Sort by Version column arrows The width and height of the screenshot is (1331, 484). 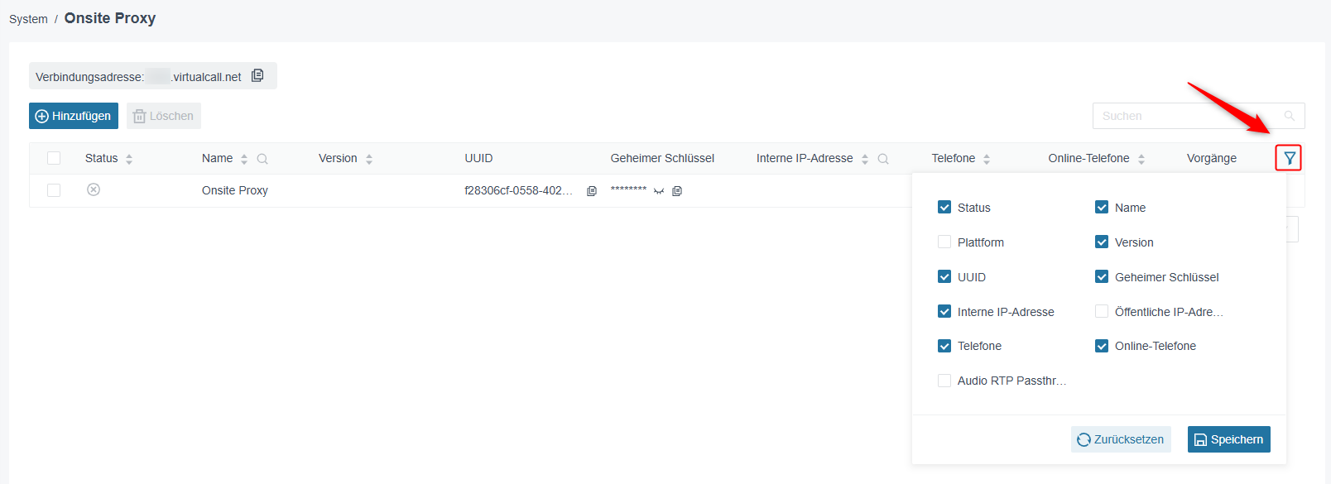369,159
